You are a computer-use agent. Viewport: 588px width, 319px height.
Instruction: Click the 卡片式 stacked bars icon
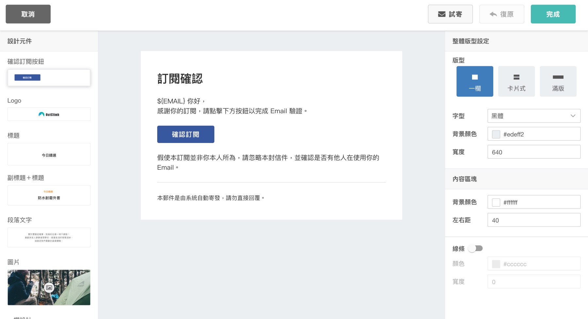516,77
